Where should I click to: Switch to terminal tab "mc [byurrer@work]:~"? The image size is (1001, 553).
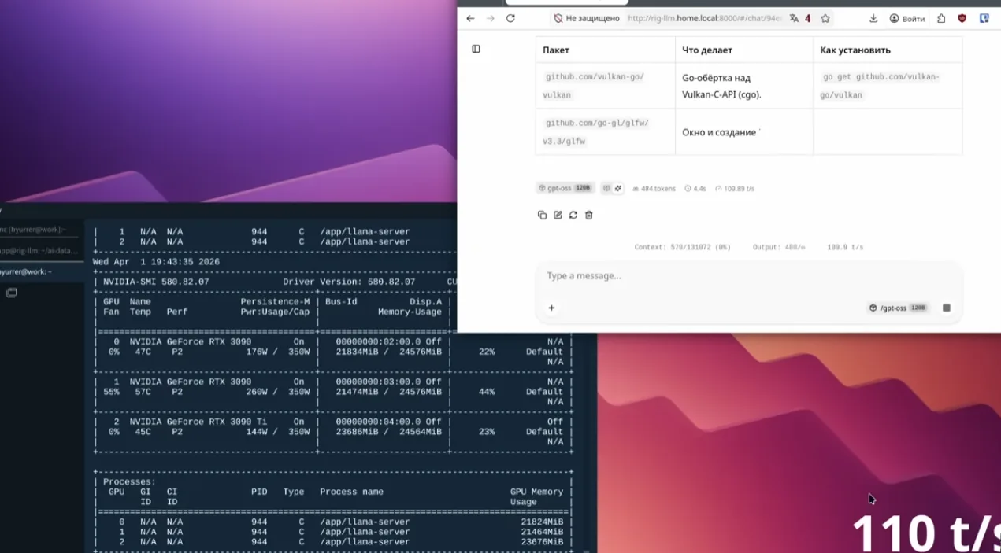pos(39,229)
